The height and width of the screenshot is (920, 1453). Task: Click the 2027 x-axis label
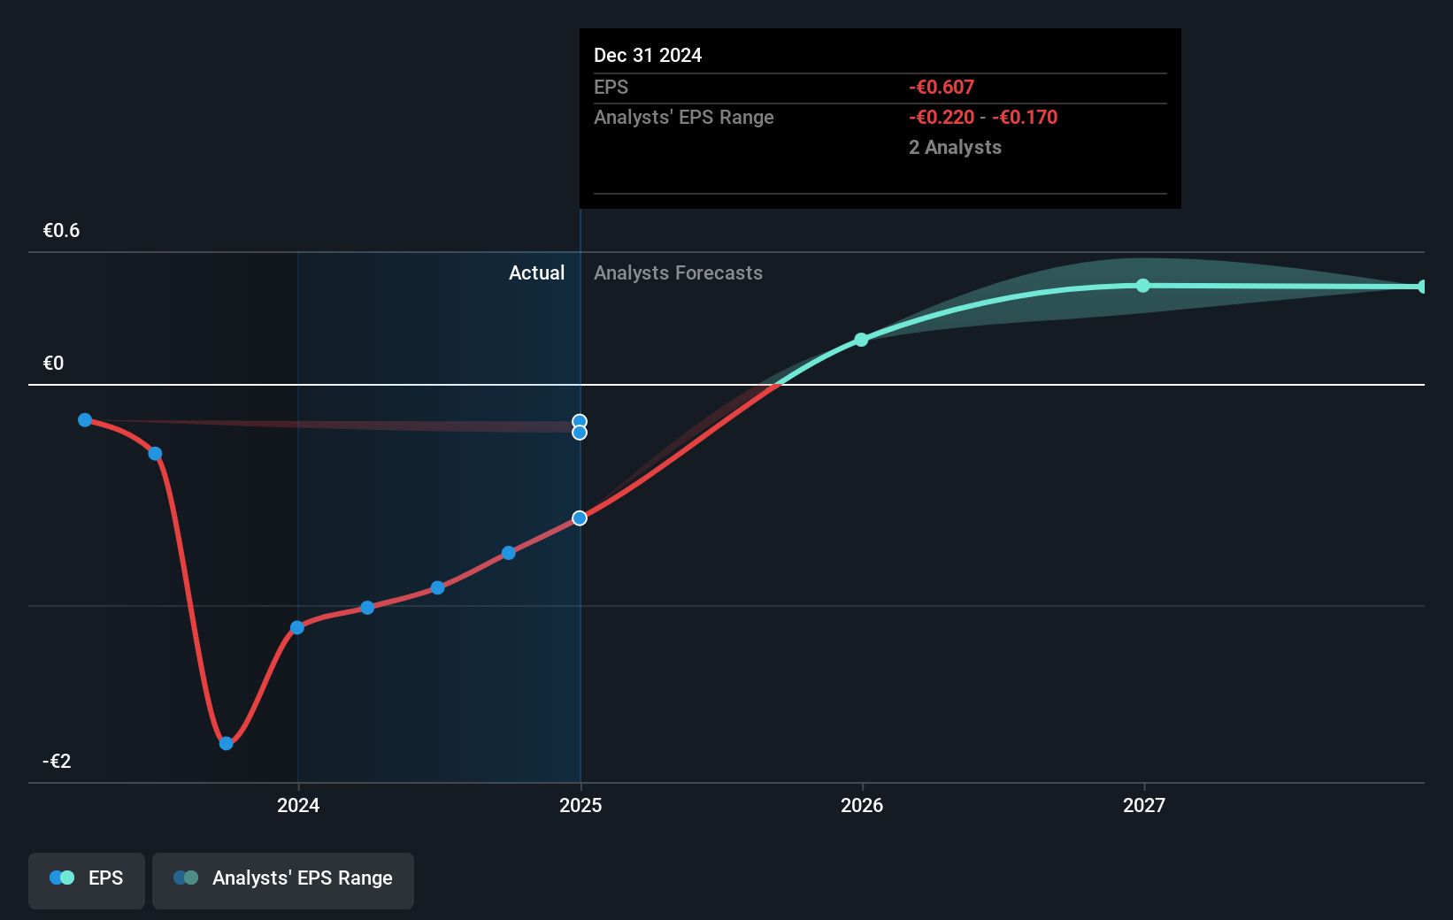pos(1144,805)
